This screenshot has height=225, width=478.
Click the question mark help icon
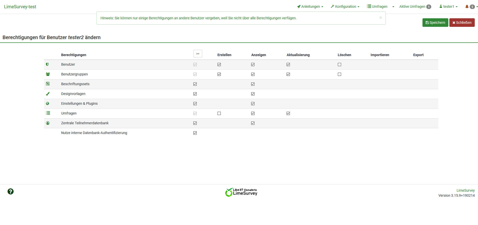coord(11,191)
